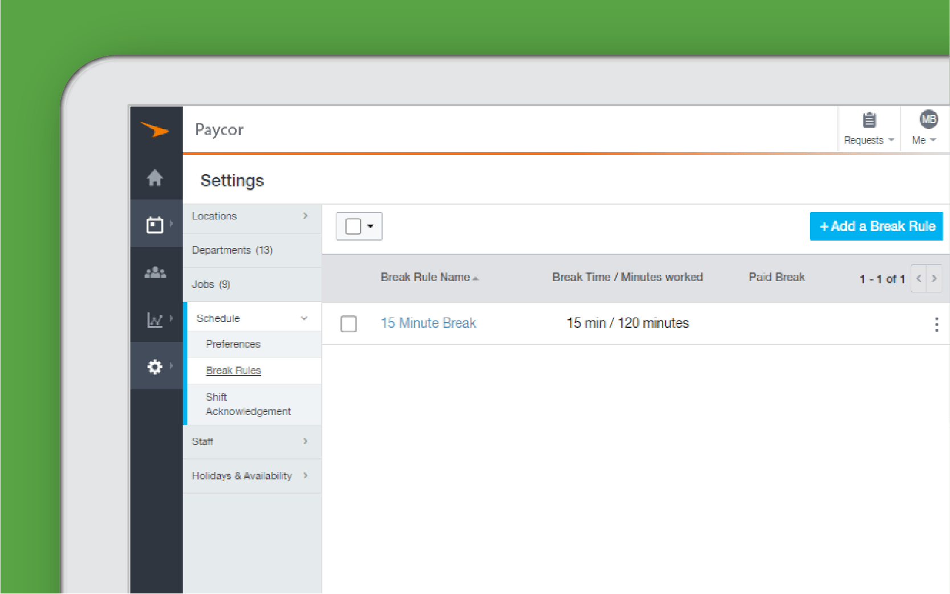
Task: Click the 1 - 1 of 1 pagination text
Action: (882, 279)
